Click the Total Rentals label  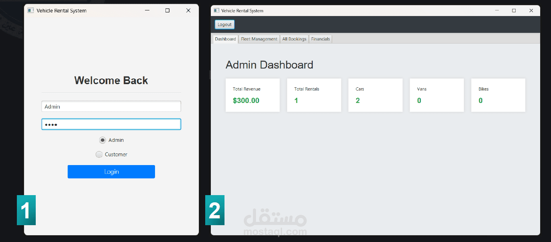[307, 89]
